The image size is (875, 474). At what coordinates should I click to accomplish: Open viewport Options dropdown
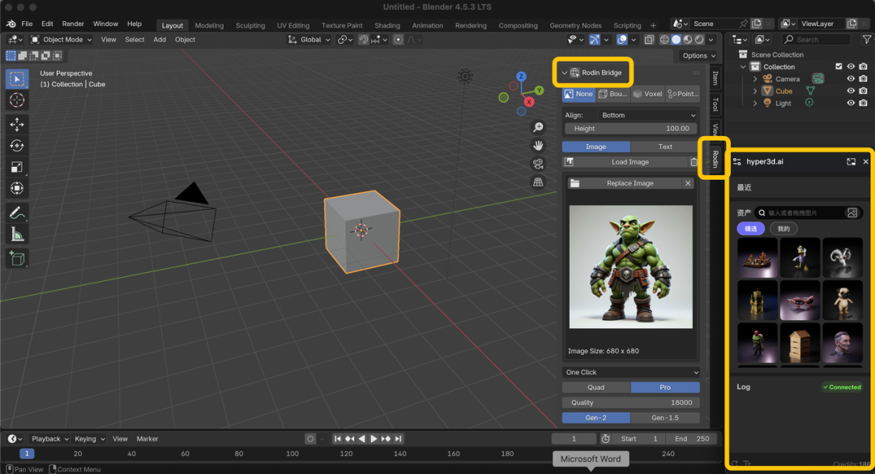pyautogui.click(x=698, y=56)
